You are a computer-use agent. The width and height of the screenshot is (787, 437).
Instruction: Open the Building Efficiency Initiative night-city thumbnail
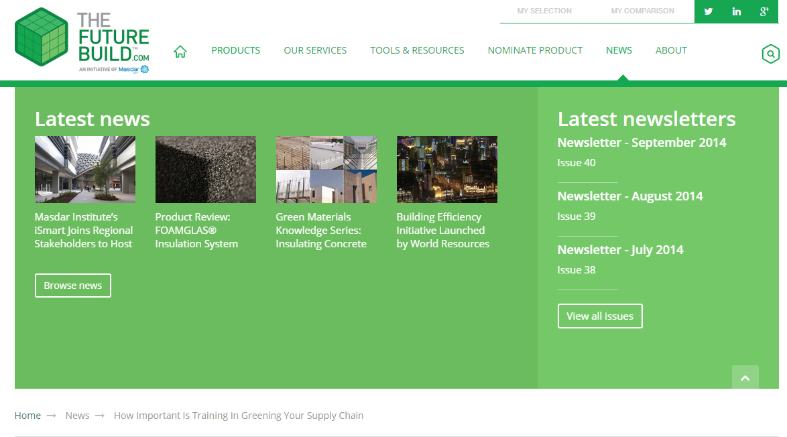tap(446, 170)
